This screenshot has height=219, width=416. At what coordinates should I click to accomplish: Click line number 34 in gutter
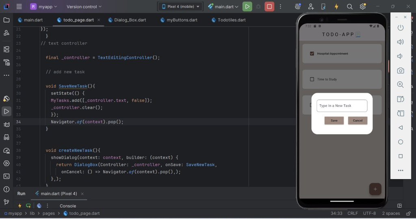(18, 122)
